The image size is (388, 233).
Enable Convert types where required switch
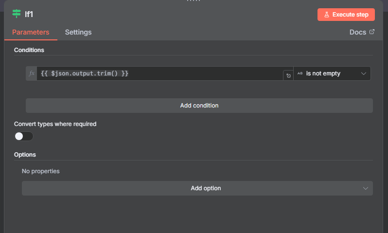[24, 136]
